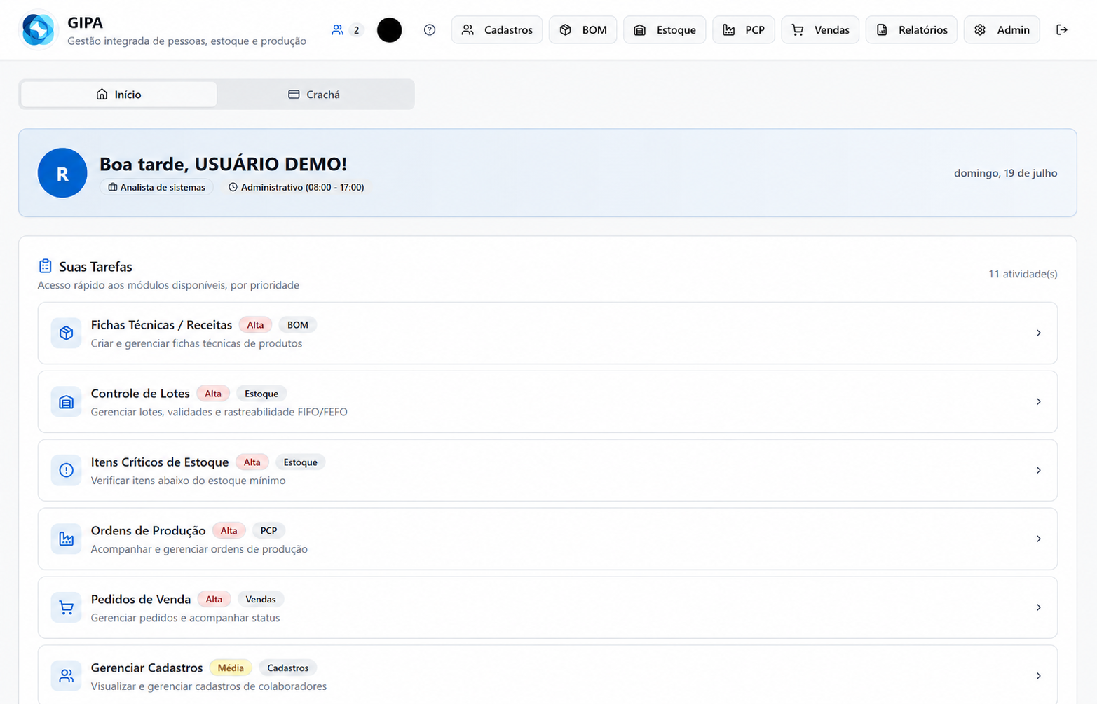Click the PCP tag on Ordens de Produção
Screen dimensions: 1097x704
(x=268, y=531)
